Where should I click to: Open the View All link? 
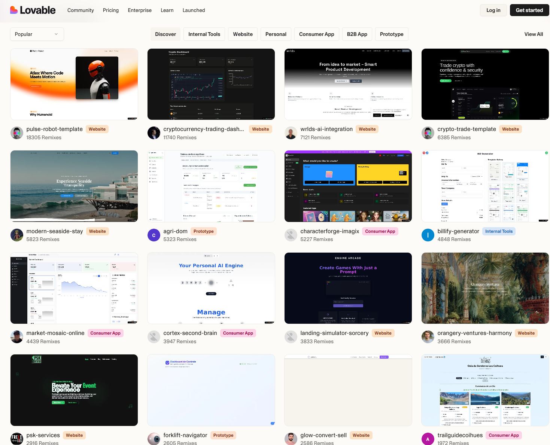(534, 34)
